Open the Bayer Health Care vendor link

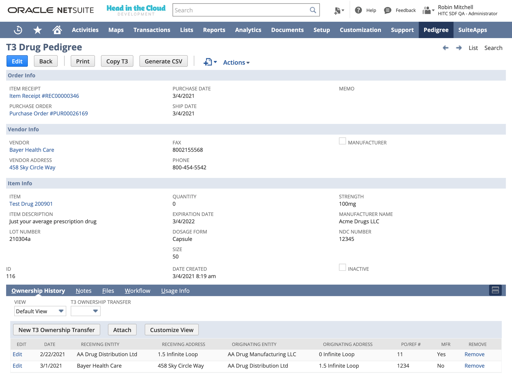point(32,150)
